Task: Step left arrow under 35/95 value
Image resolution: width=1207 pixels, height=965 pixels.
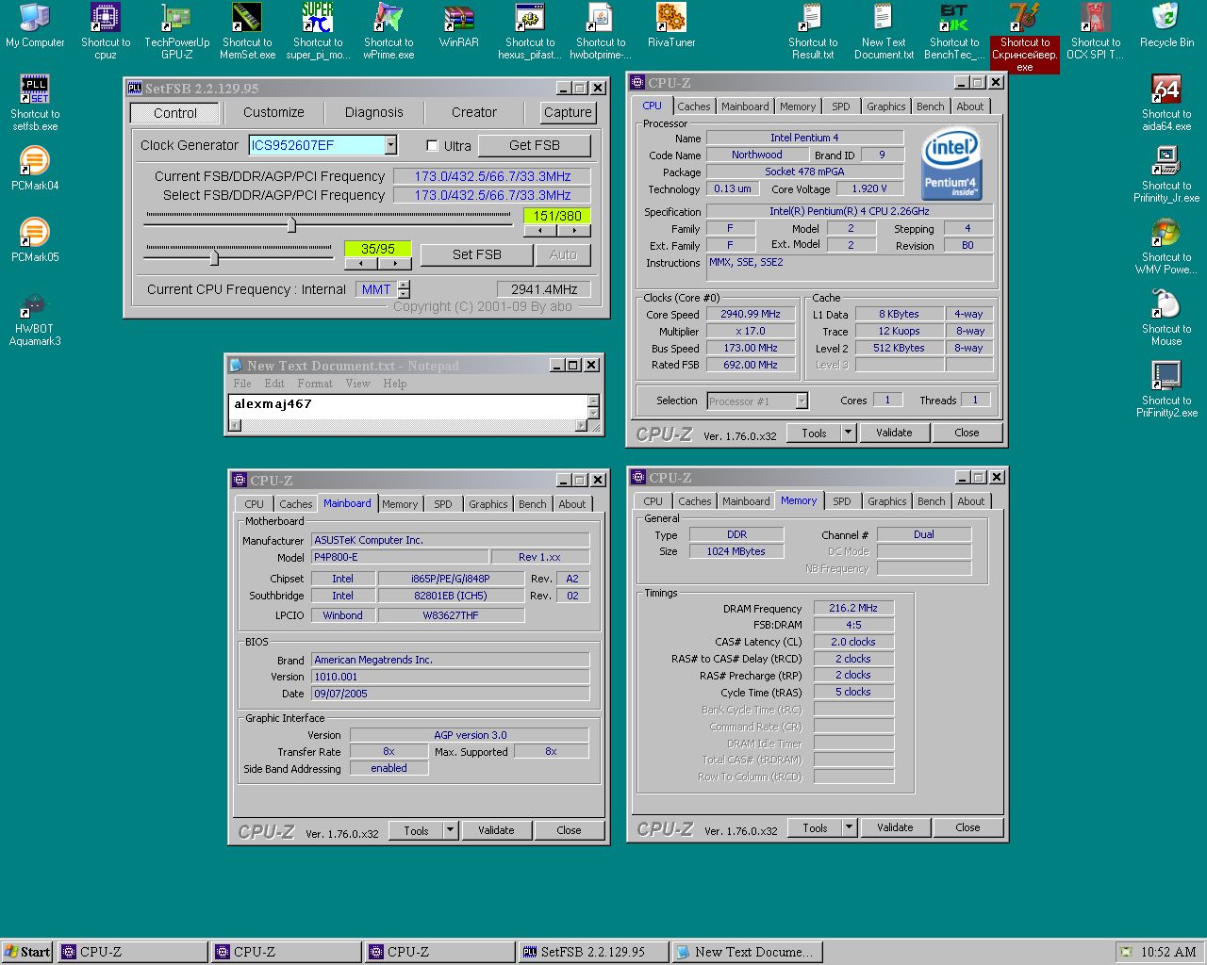Action: 361,264
